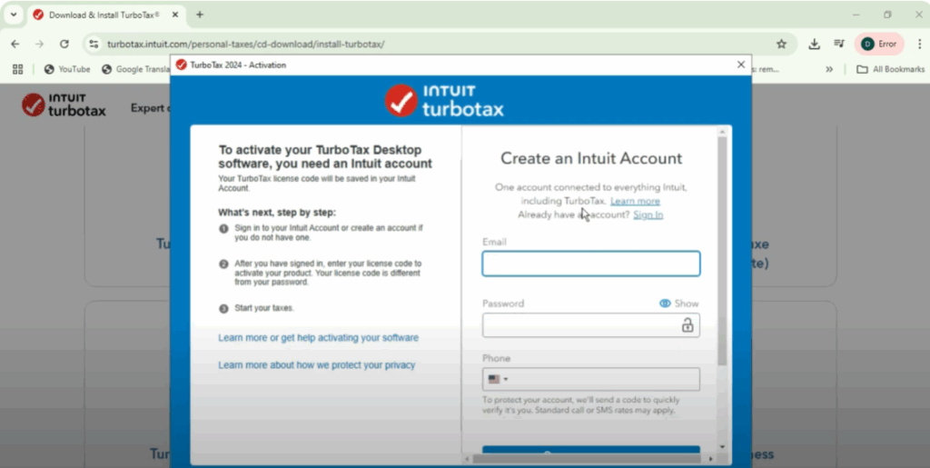This screenshot has height=468, width=930.
Task: Click the browser back arrow
Action: [x=15, y=44]
